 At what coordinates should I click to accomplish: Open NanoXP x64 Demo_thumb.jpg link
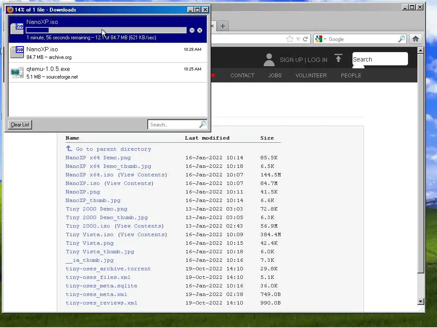(x=108, y=166)
